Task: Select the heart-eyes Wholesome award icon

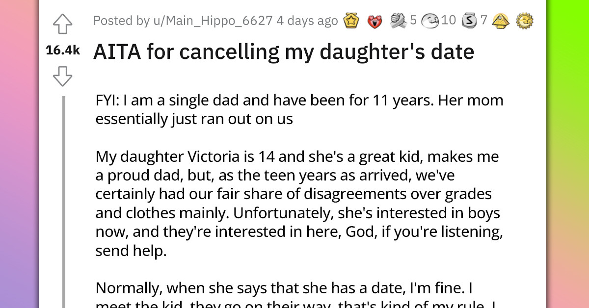Action: pyautogui.click(x=375, y=22)
